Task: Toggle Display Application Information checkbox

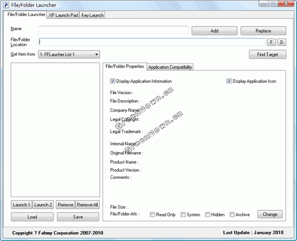Action: (x=112, y=81)
